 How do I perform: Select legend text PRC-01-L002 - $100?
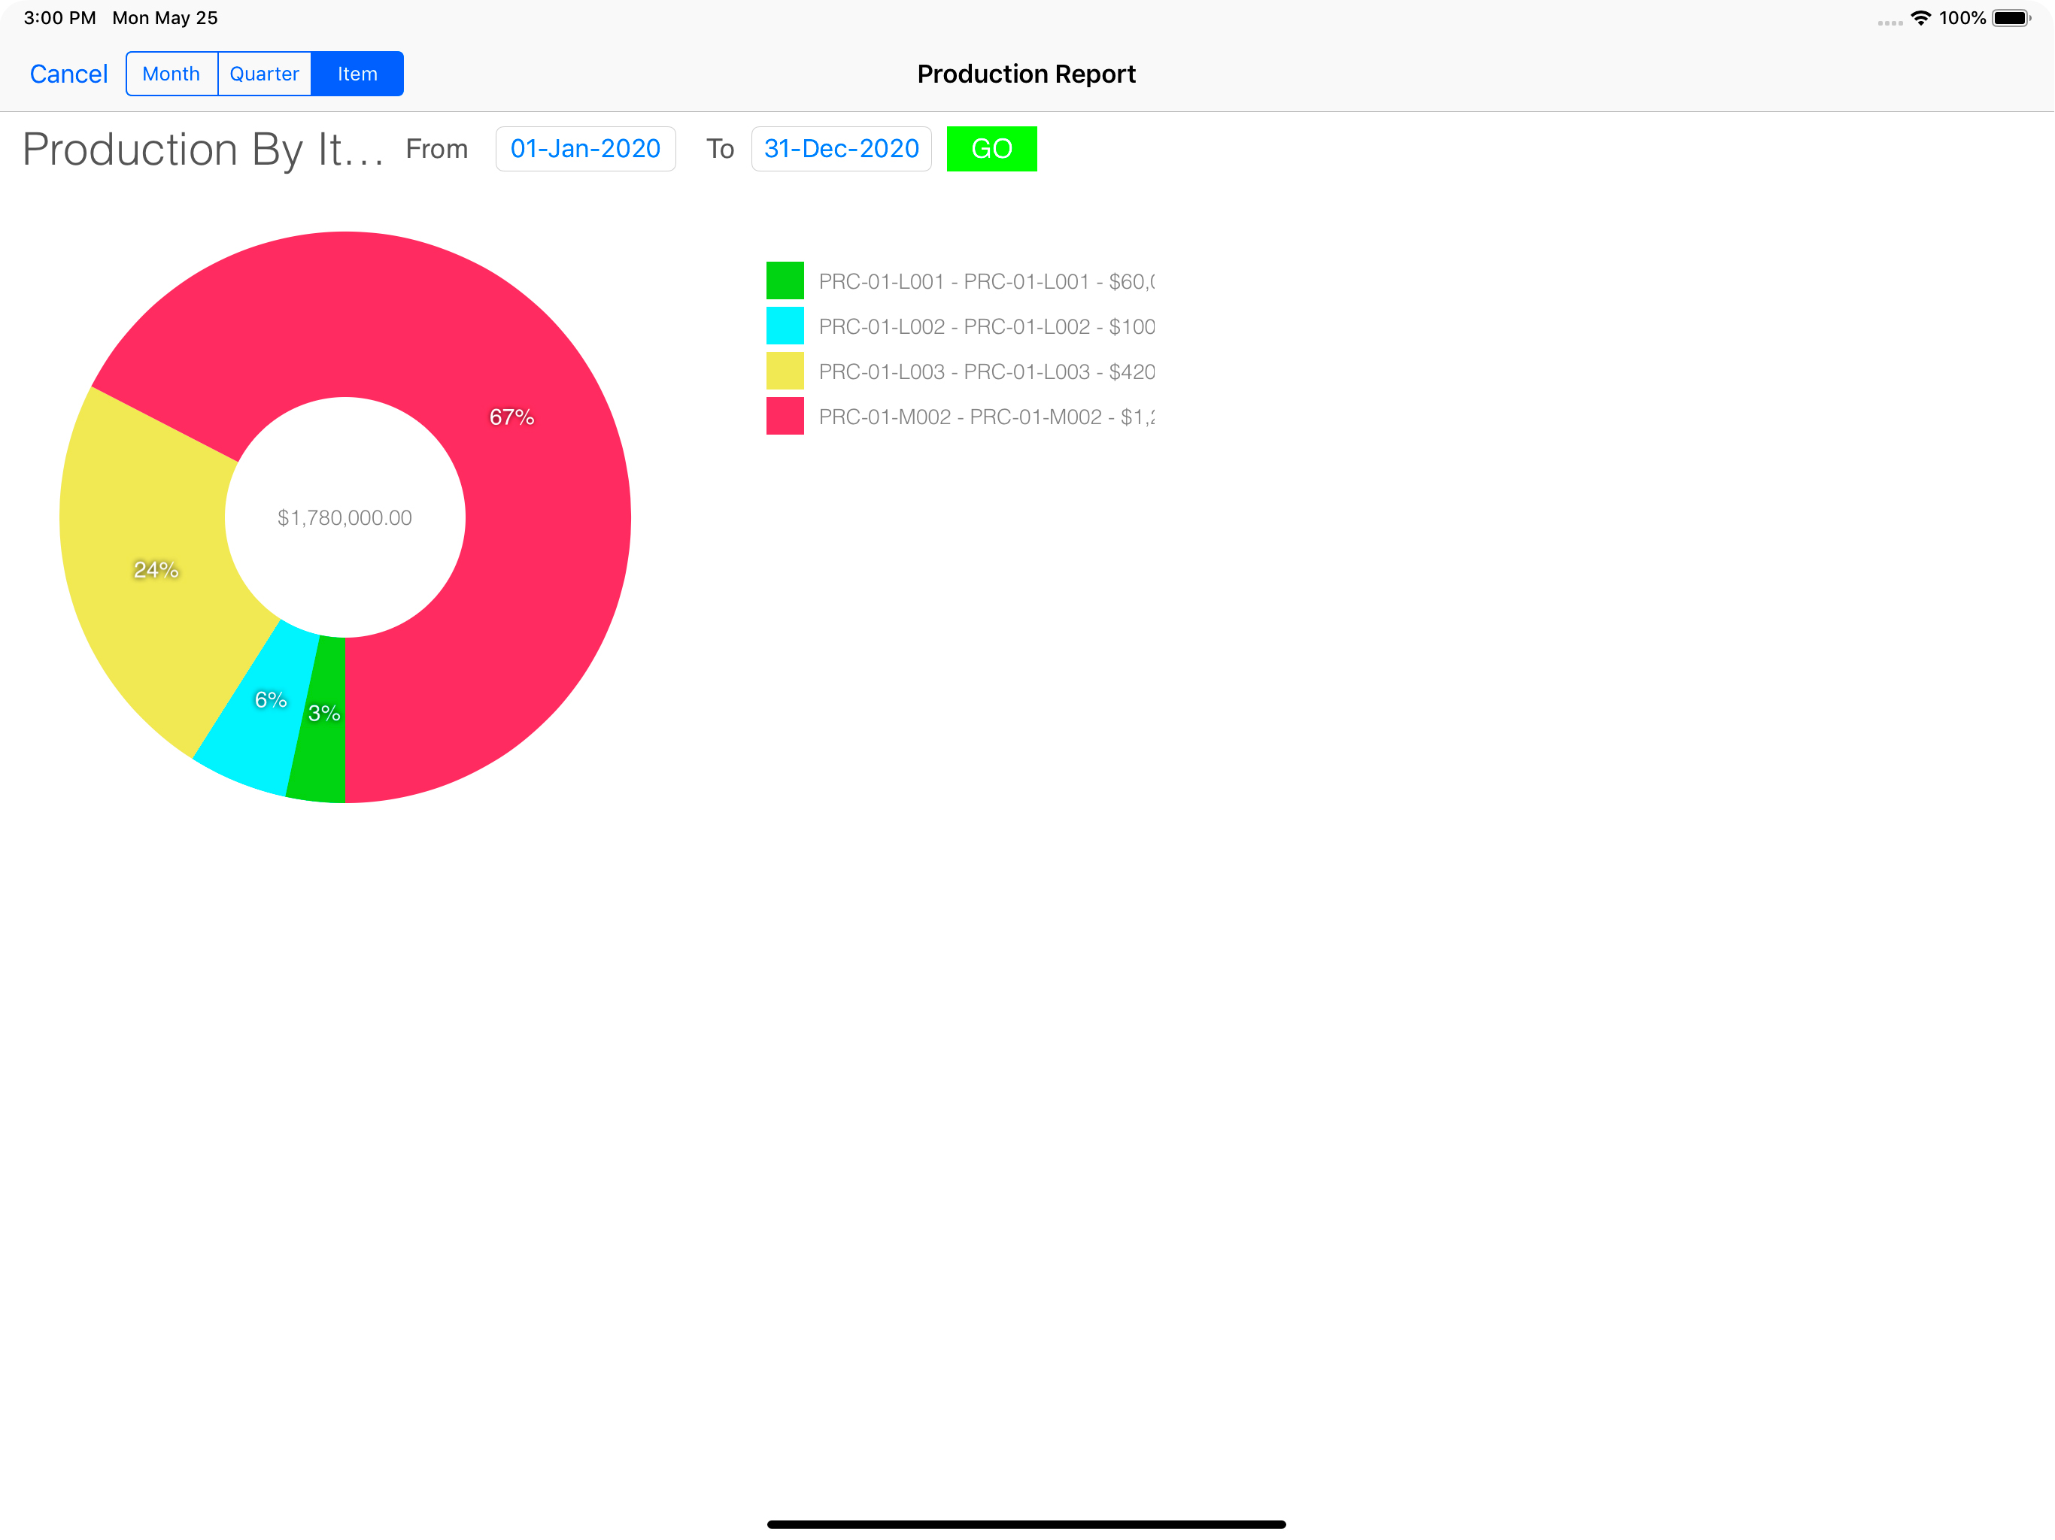pos(987,327)
